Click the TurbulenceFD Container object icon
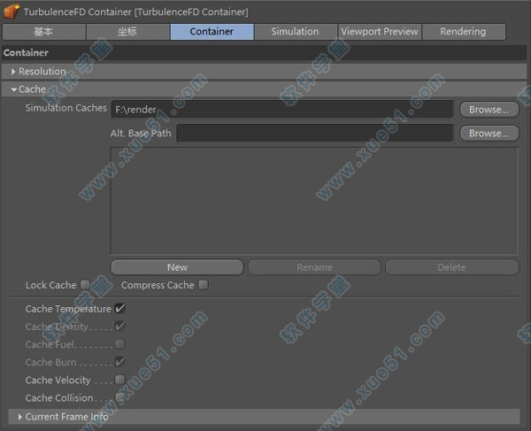Viewport: 531px width, 431px height. coord(12,11)
